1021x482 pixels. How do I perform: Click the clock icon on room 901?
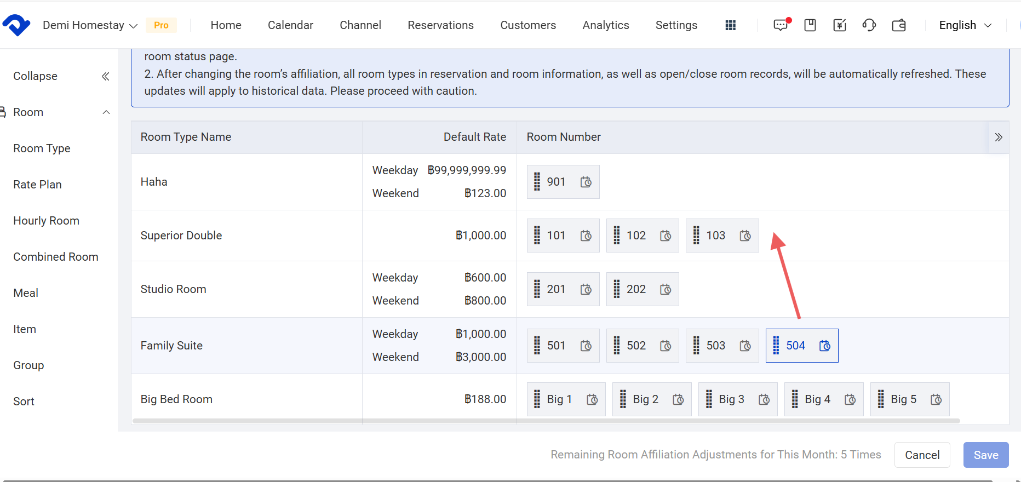(586, 182)
